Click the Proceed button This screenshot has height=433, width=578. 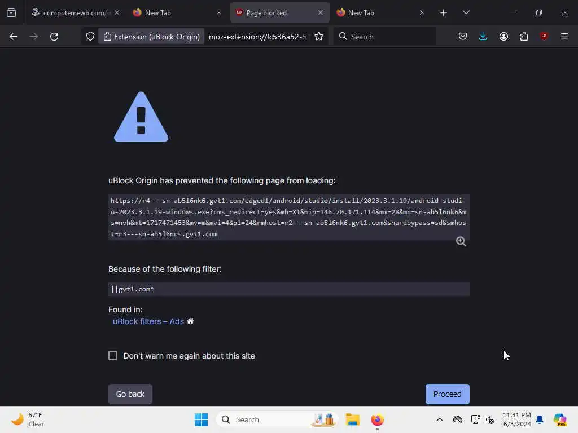click(447, 394)
